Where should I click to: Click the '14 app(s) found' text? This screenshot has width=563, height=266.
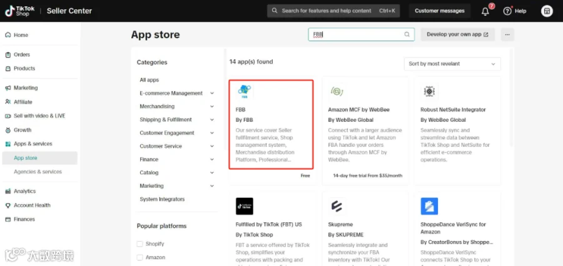pos(251,62)
